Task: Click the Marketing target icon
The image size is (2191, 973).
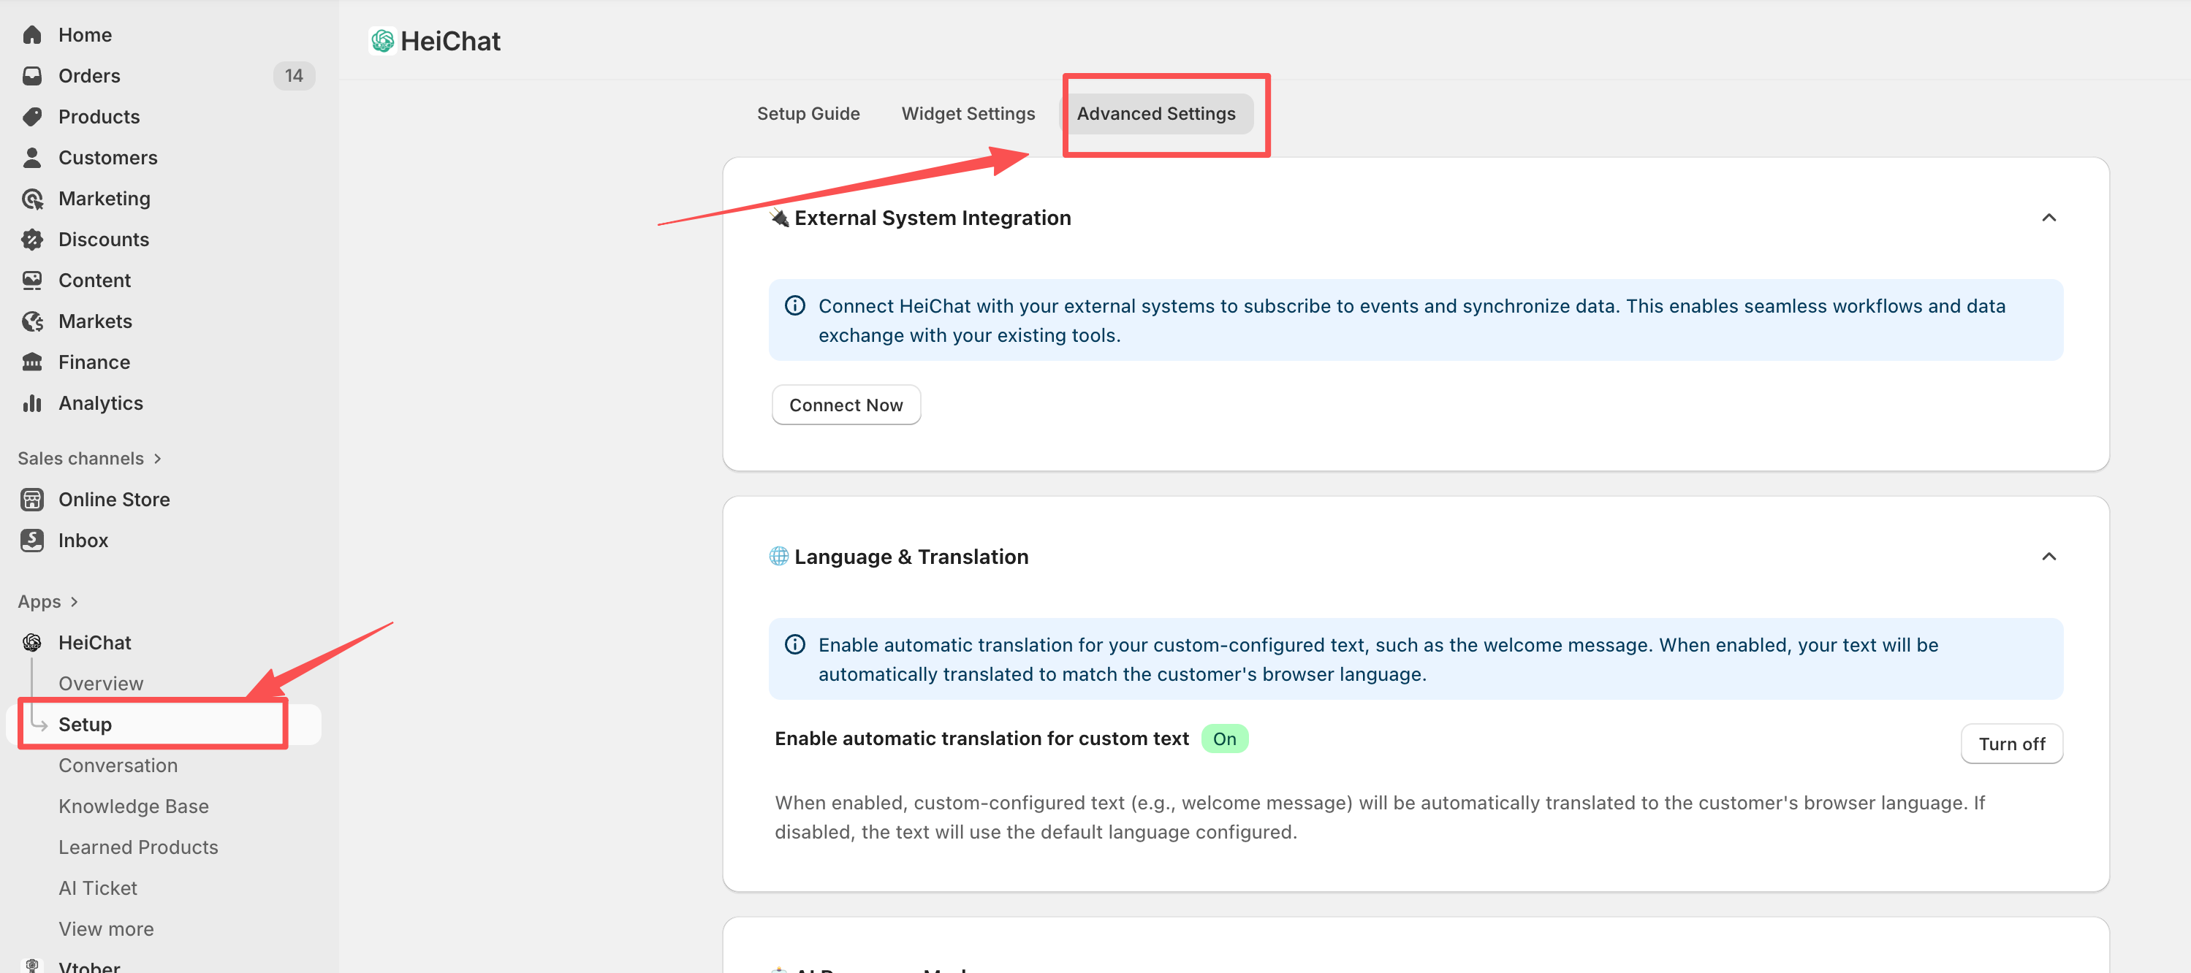Action: tap(32, 199)
